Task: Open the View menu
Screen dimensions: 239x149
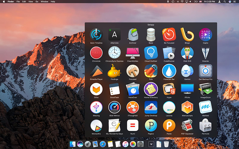Action: (31, 2)
